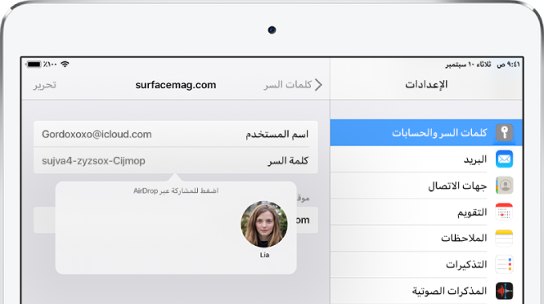Image resolution: width=544 pixels, height=304 pixels.
Task: Tap the Lia name label
Action: click(264, 255)
